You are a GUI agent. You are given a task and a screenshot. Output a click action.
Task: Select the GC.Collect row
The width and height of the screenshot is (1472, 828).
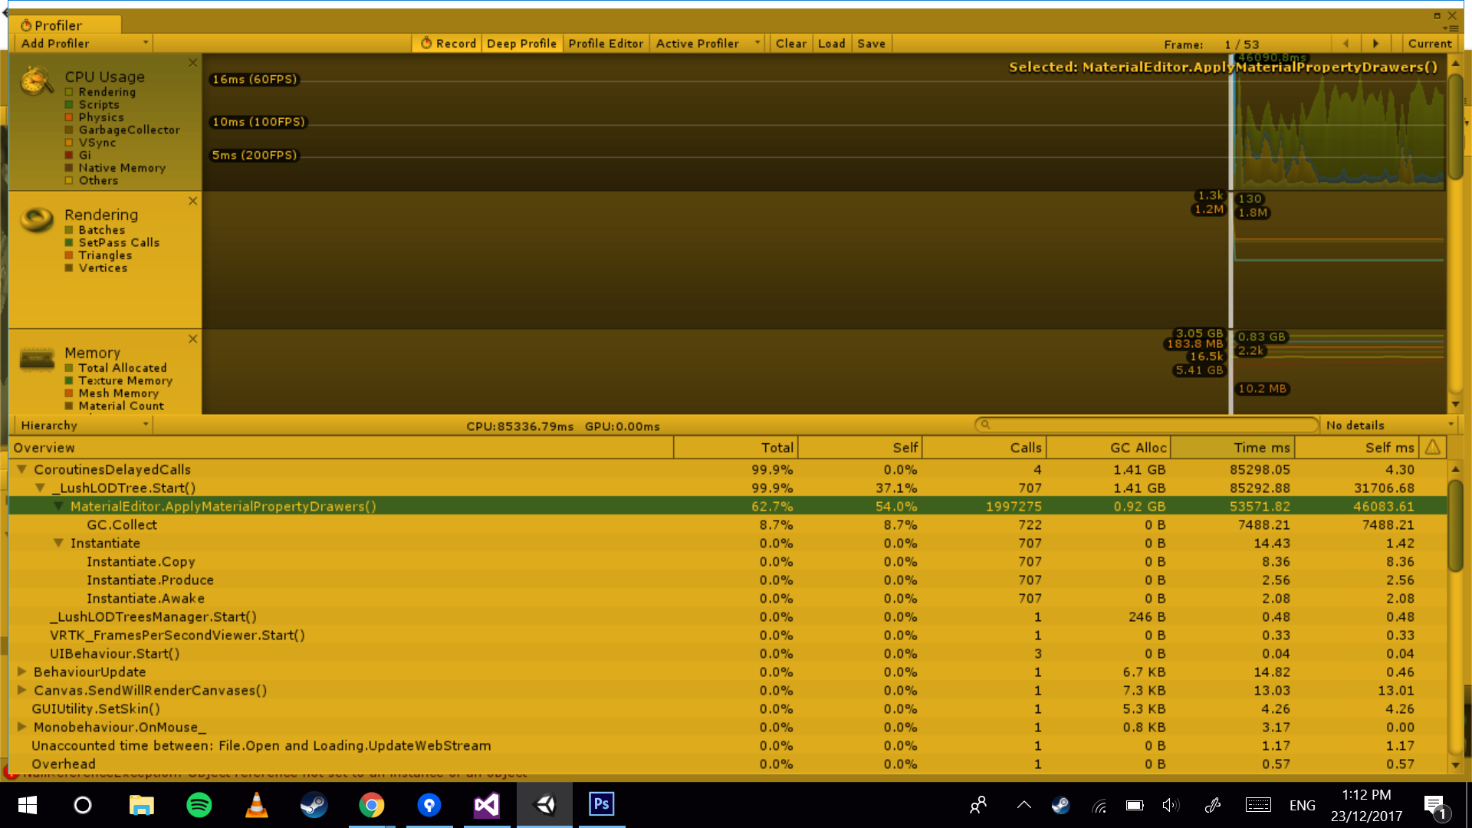pyautogui.click(x=727, y=524)
